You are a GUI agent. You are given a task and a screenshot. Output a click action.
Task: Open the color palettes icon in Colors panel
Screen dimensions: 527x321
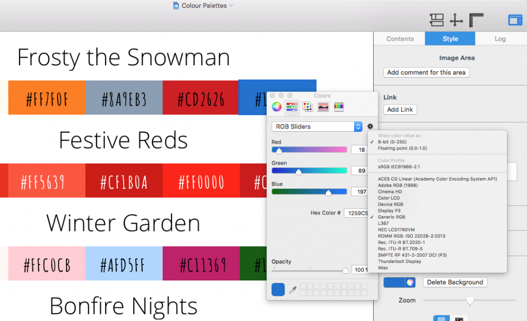tap(306, 107)
